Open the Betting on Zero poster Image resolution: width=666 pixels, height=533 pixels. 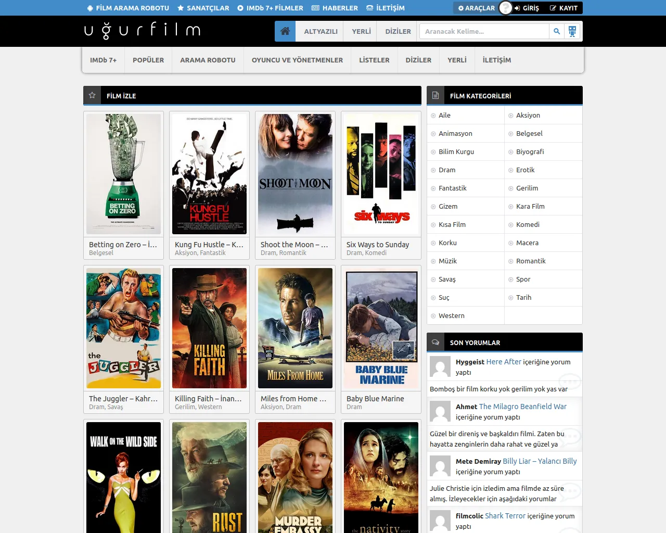(123, 174)
